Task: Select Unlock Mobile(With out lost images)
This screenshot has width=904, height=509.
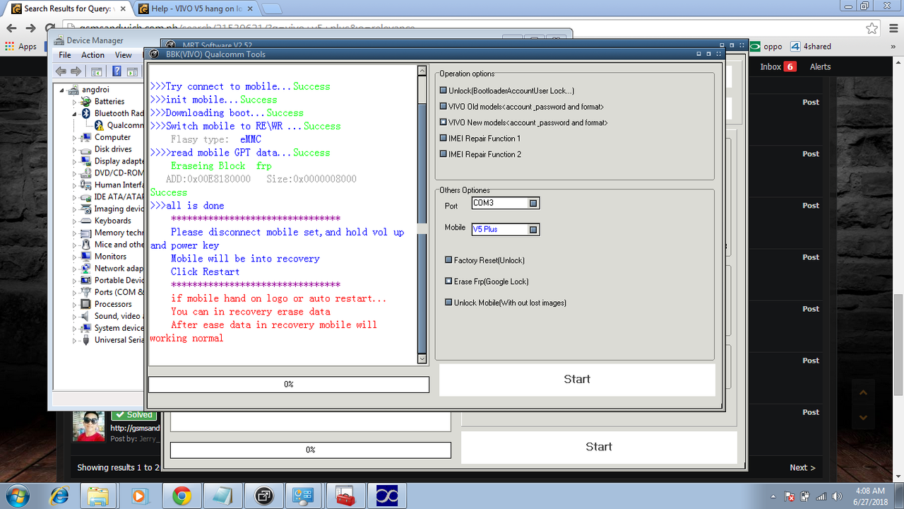Action: click(x=448, y=303)
